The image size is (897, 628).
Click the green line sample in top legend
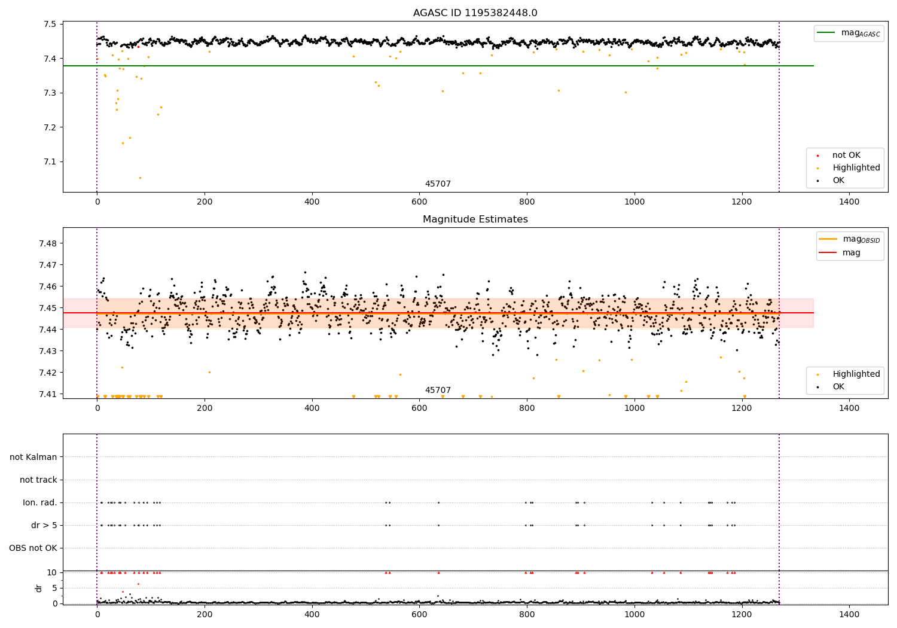coord(826,33)
